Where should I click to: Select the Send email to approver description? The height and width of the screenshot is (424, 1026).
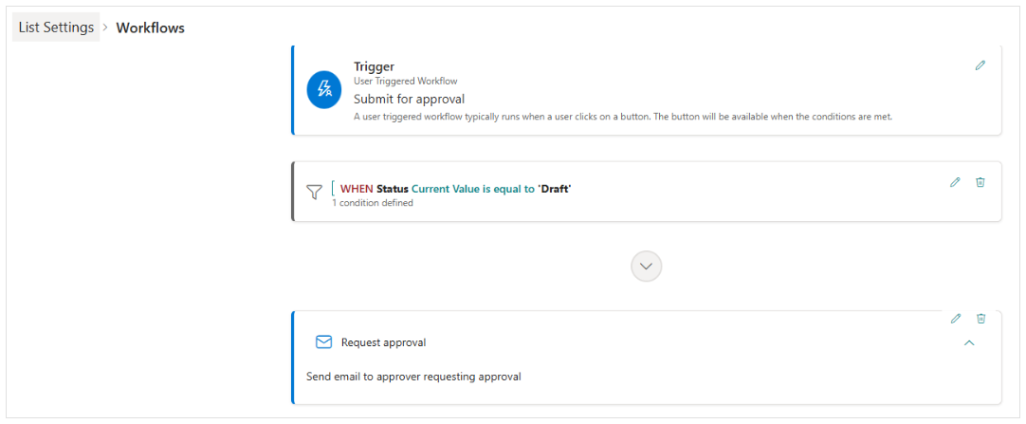click(x=413, y=377)
